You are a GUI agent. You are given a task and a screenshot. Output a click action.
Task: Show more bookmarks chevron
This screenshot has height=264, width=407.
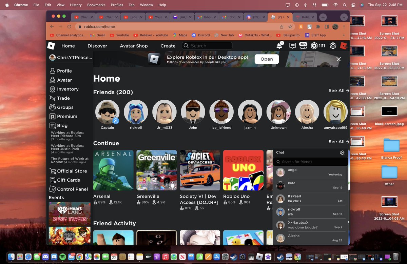344,35
